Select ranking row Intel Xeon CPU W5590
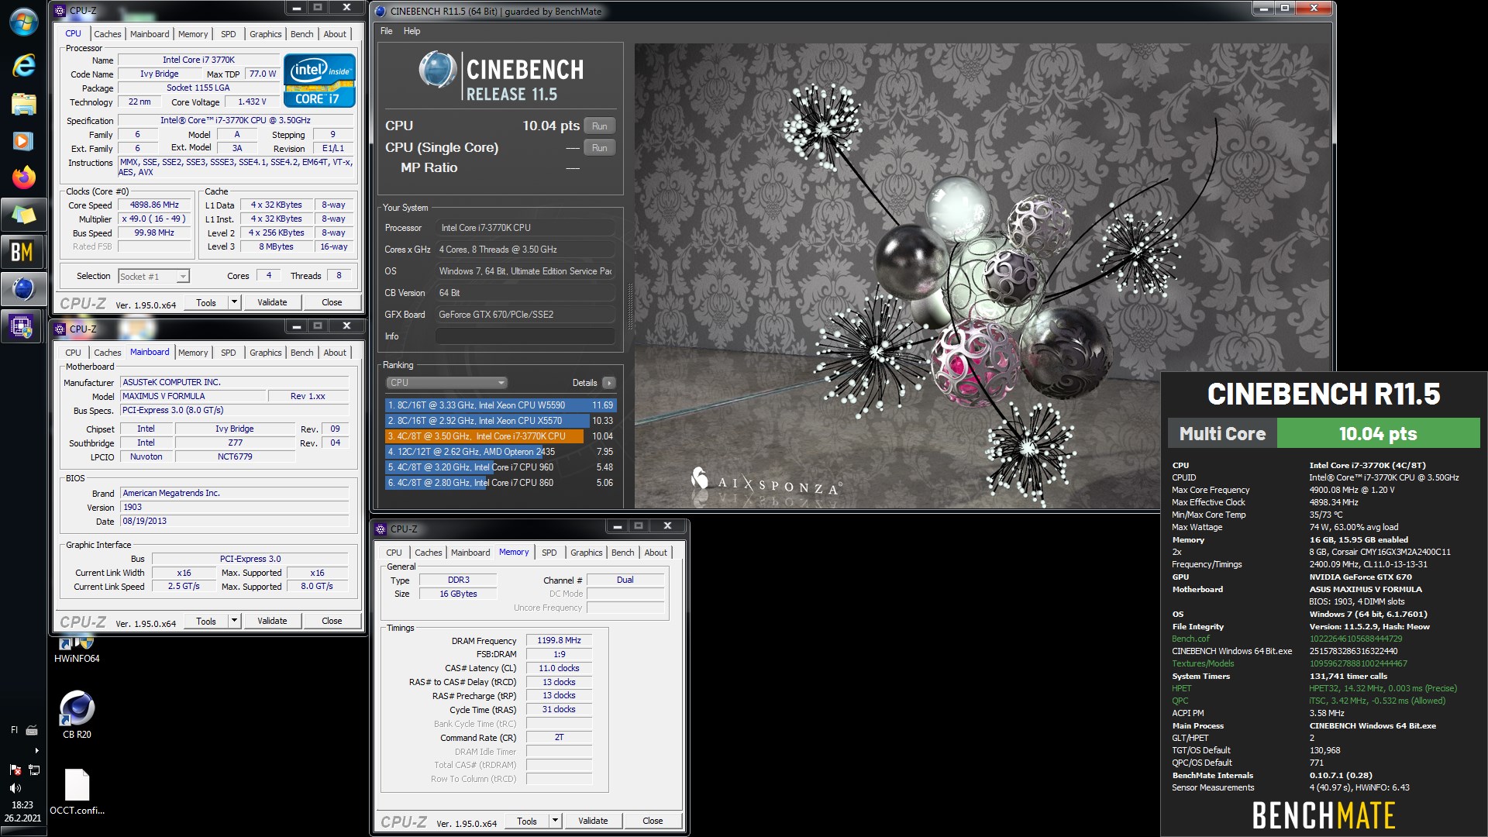 click(500, 405)
